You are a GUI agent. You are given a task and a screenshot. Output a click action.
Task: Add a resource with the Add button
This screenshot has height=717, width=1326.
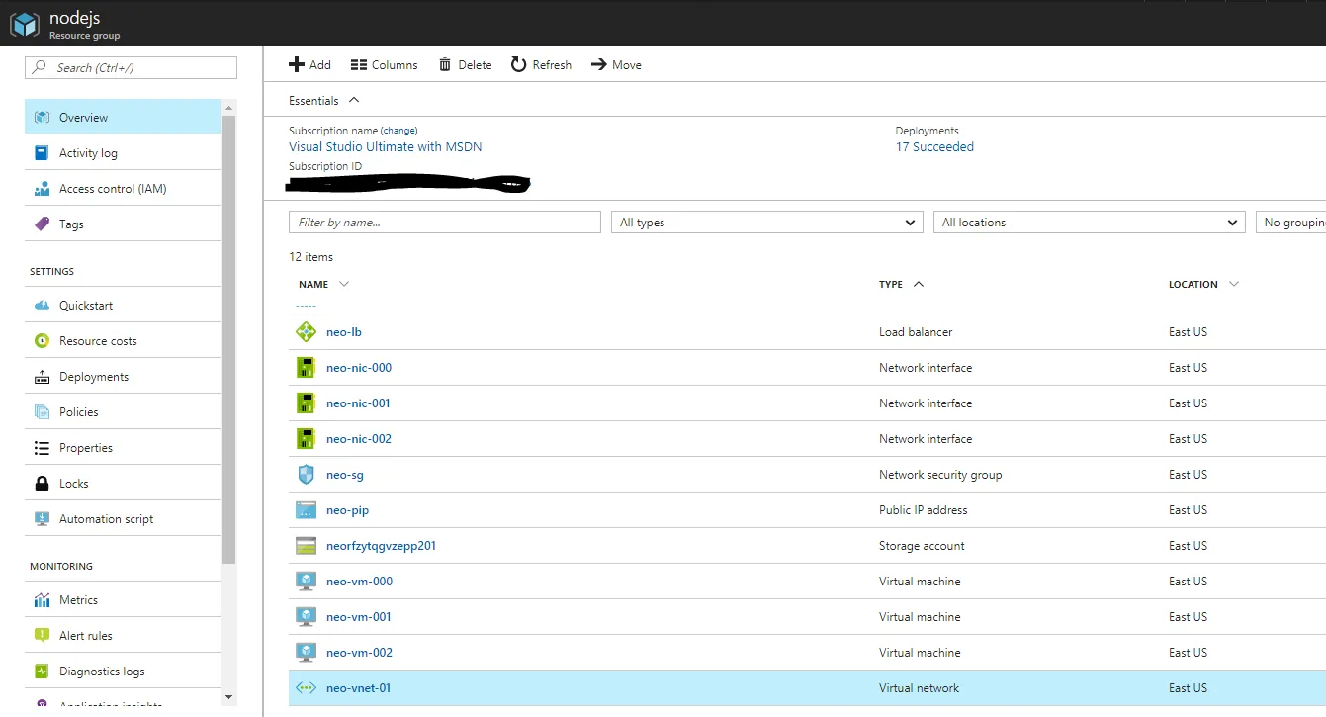point(309,65)
